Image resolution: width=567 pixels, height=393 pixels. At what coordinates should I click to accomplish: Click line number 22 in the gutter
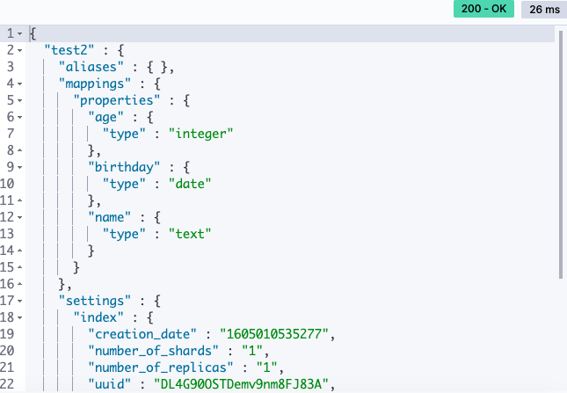(7, 384)
